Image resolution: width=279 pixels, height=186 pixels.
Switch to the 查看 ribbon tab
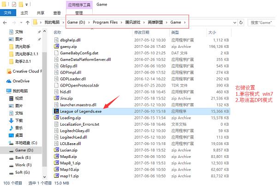(57, 13)
